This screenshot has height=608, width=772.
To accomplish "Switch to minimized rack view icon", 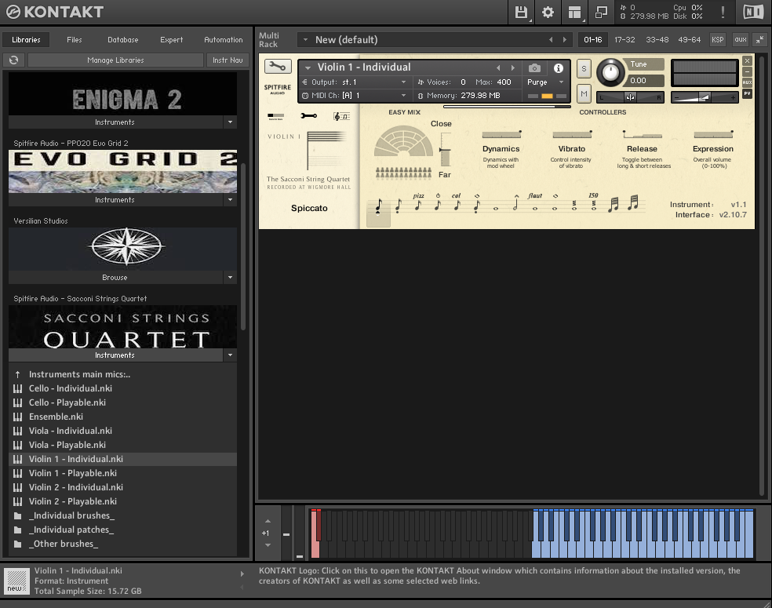I will (x=601, y=13).
